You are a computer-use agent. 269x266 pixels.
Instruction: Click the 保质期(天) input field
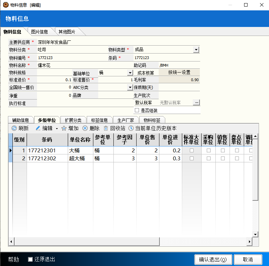point(179,87)
